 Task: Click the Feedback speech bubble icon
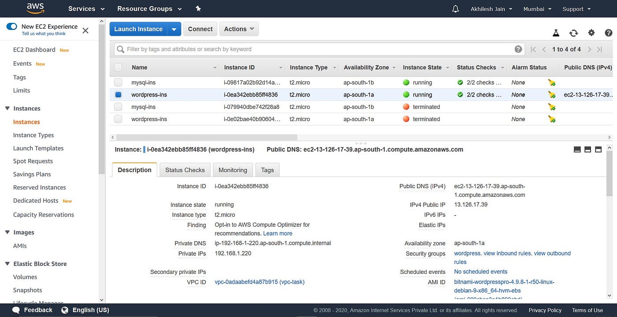coord(16,310)
